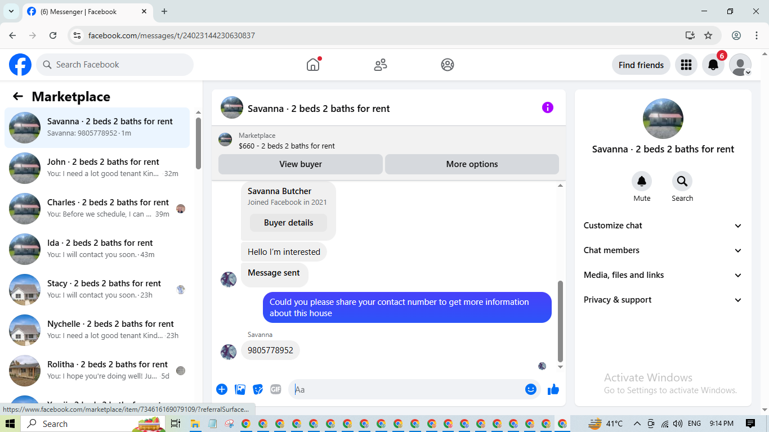Choose a sticker icon
The height and width of the screenshot is (432, 769).
258,389
